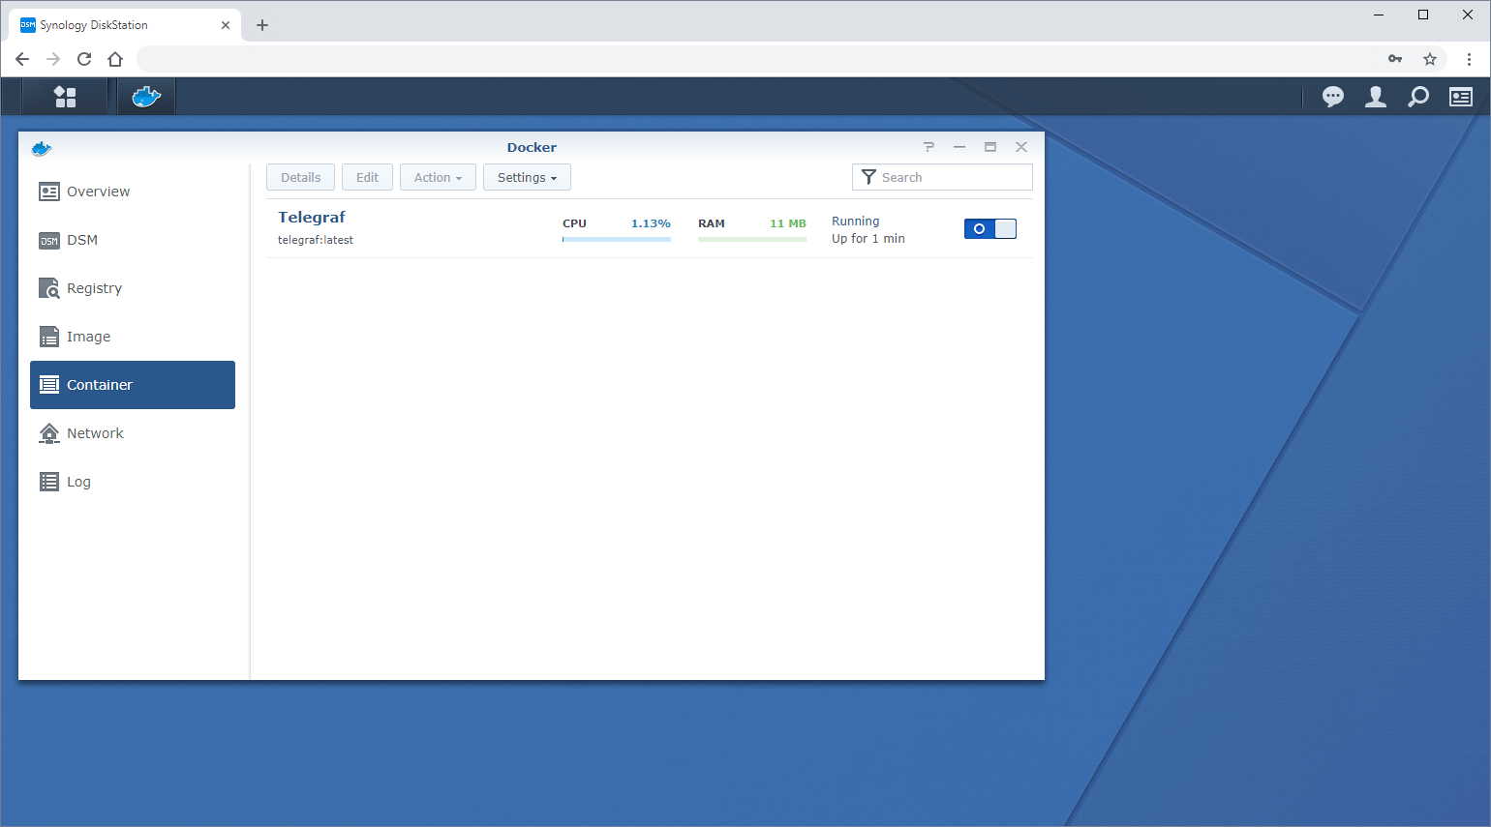This screenshot has width=1491, height=827.
Task: Click the Telegraf CPU usage bar
Action: click(x=617, y=239)
